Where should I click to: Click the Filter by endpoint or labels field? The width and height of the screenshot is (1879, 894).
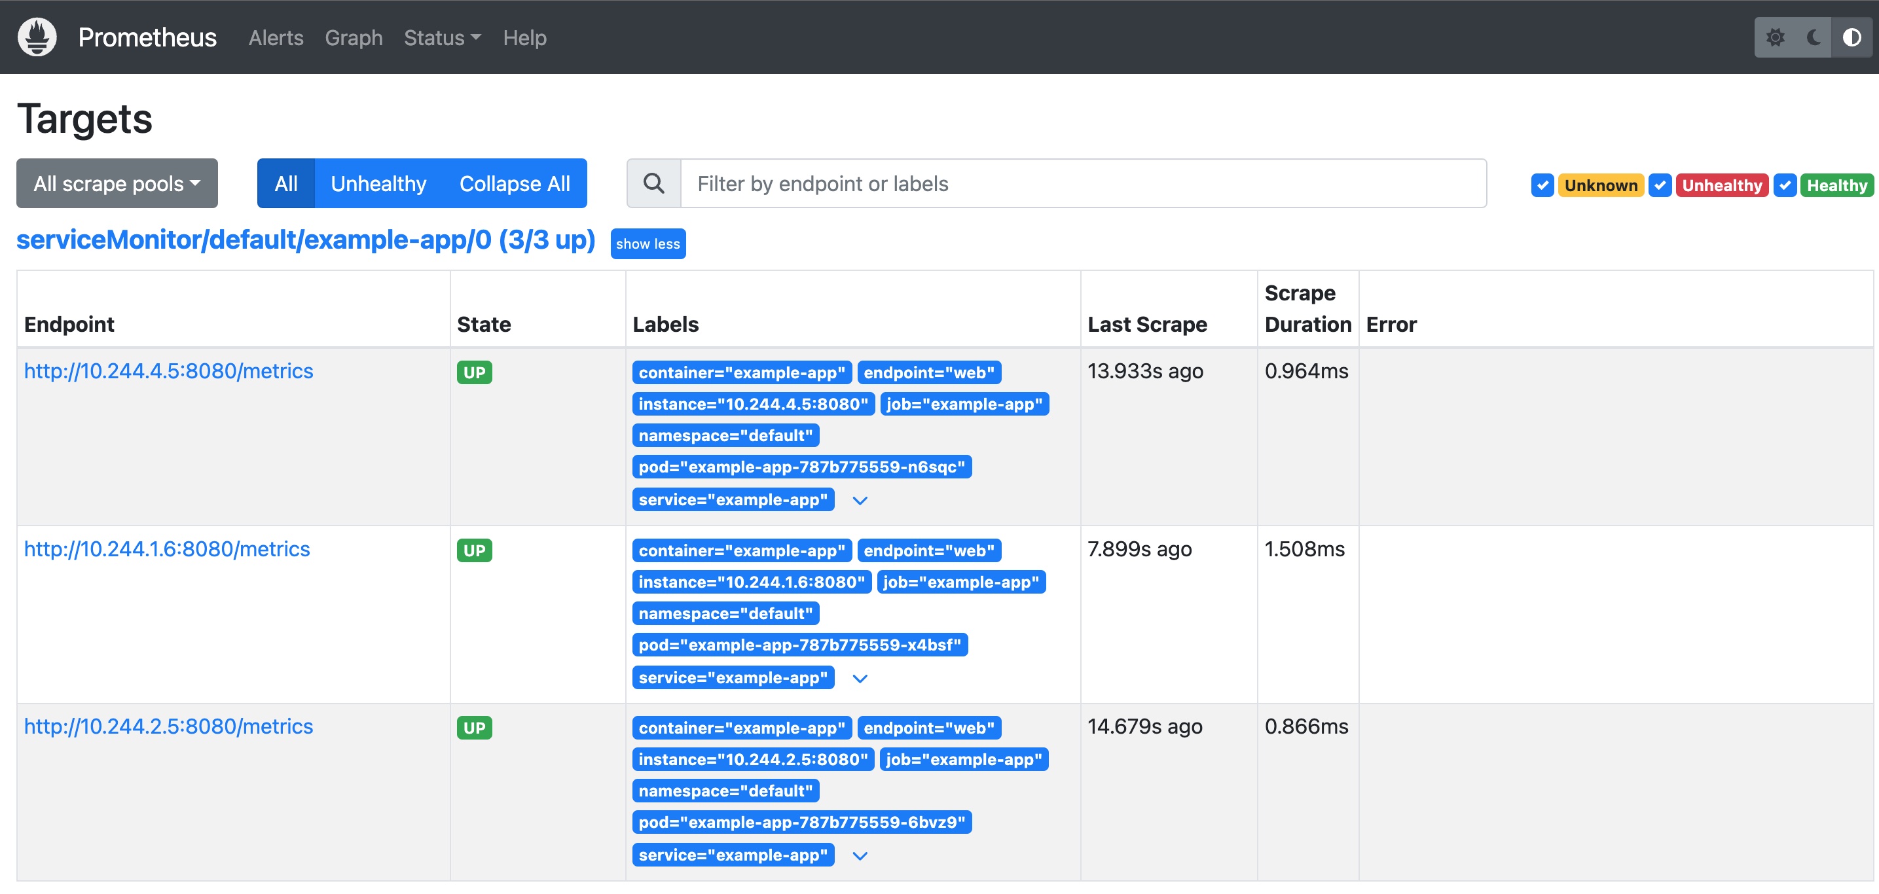pos(1082,184)
